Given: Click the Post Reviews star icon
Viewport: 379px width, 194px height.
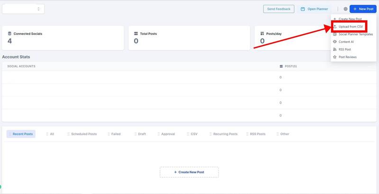Looking at the screenshot, I should tap(335, 57).
